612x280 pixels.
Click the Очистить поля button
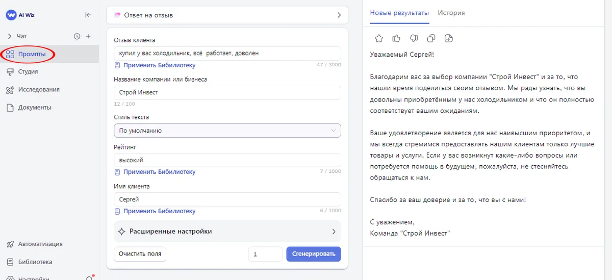[140, 253]
